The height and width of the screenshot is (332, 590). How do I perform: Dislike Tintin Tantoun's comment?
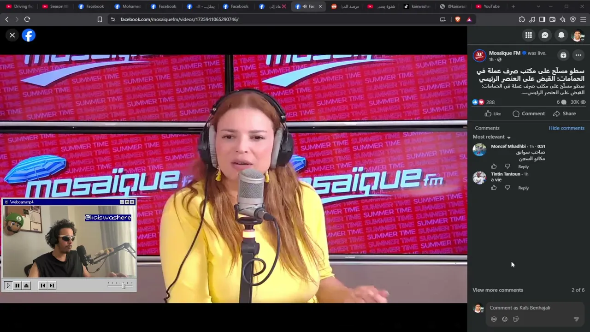[x=507, y=188]
